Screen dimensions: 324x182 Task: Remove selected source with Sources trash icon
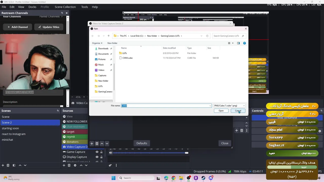69,165
